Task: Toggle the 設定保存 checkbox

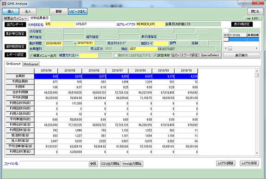Action: [155, 55]
